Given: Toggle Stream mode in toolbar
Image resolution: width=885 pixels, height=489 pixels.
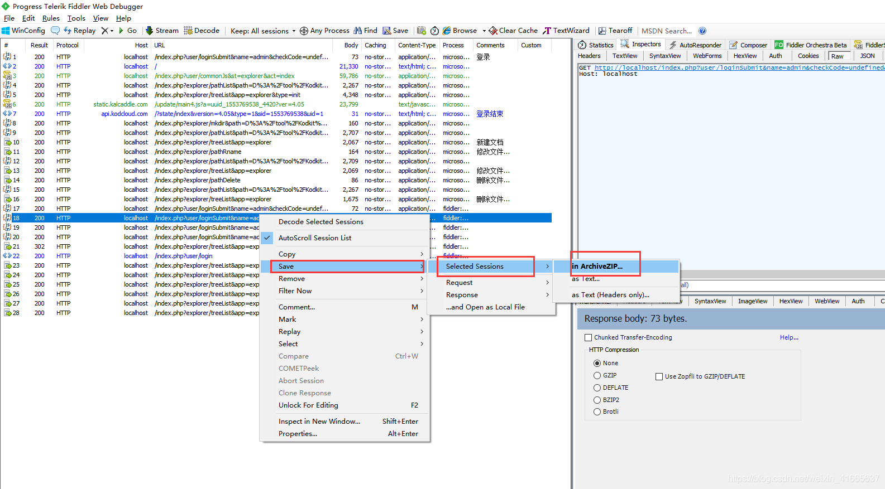Looking at the screenshot, I should pyautogui.click(x=162, y=31).
